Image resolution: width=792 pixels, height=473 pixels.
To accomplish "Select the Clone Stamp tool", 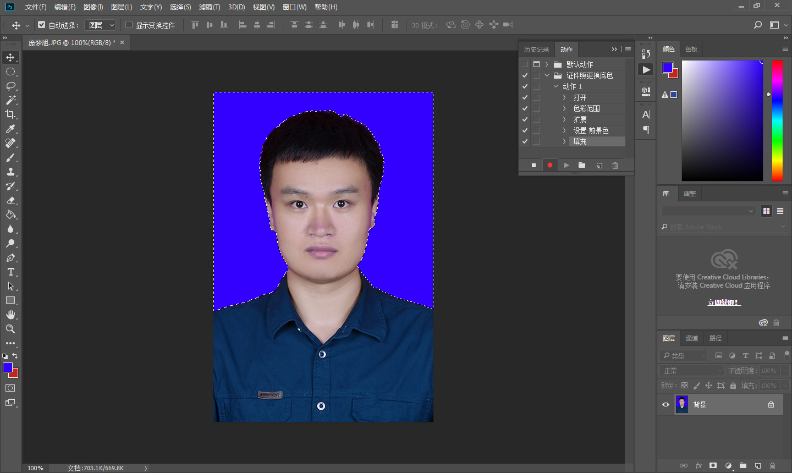I will [x=10, y=172].
